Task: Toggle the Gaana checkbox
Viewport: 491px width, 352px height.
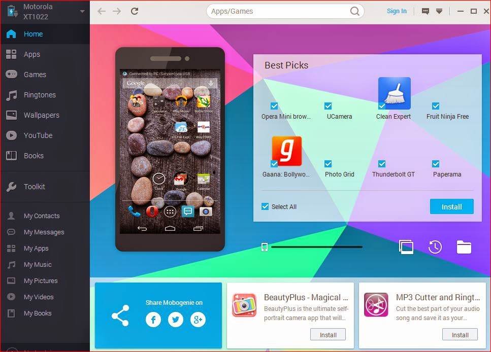Action: 274,164
